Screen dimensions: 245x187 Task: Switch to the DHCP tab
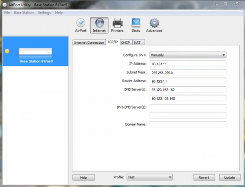(x=125, y=42)
